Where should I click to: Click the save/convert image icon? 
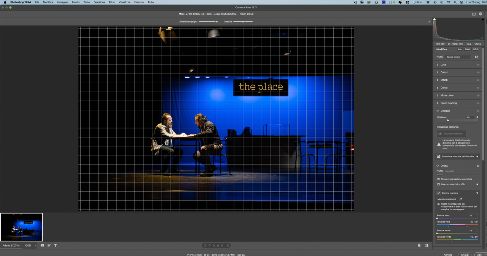(474, 14)
